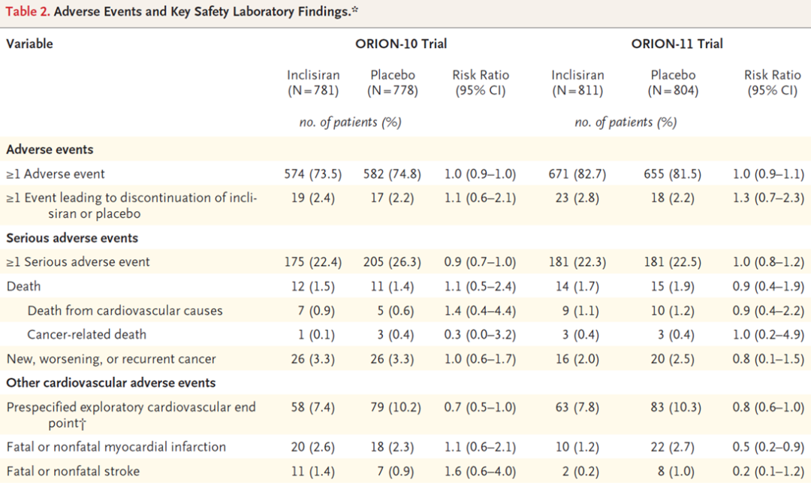Click Placebo (N=778) column header
Viewport: 811px width, 483px height.
point(392,83)
